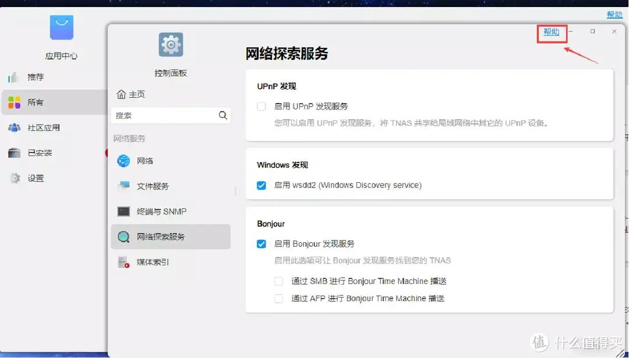Check 通过 SMB 进行 Bonjour Time Machine 播送
629x358 pixels.
(278, 281)
